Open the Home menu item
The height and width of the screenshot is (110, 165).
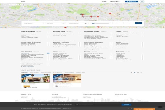(104, 1)
